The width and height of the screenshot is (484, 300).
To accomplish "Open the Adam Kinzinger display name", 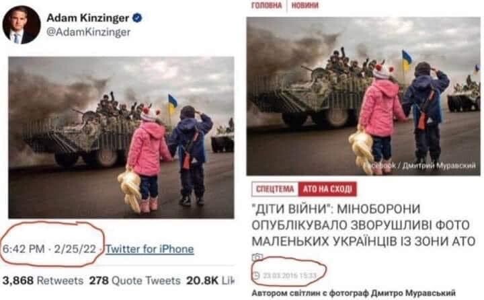I will pos(87,18).
